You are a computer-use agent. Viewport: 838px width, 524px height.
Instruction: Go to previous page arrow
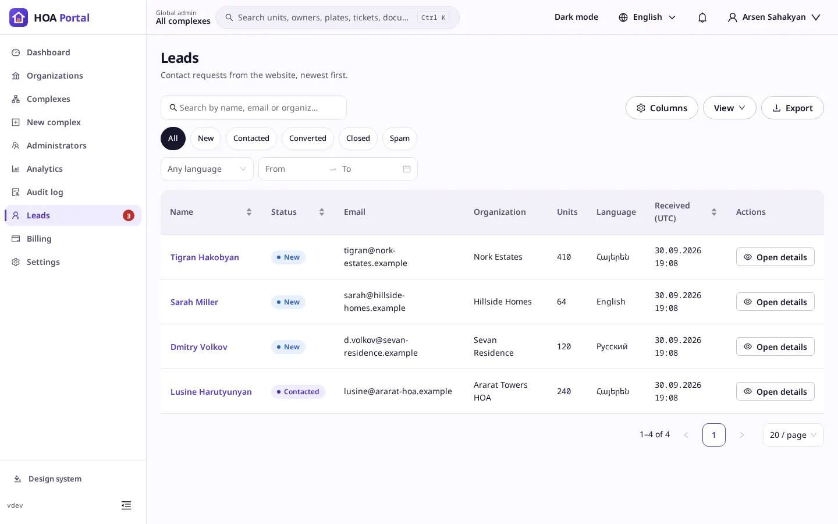[686, 435]
